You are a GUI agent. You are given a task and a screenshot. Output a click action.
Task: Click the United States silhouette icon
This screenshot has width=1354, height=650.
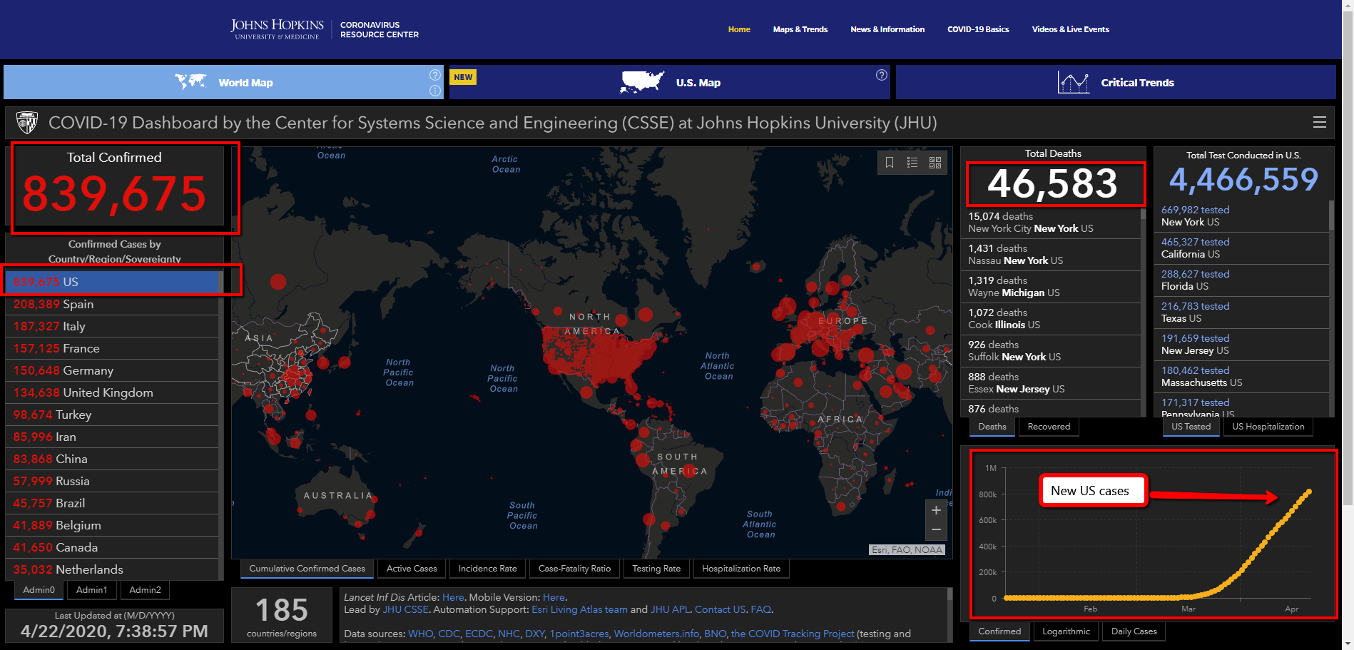click(x=642, y=82)
